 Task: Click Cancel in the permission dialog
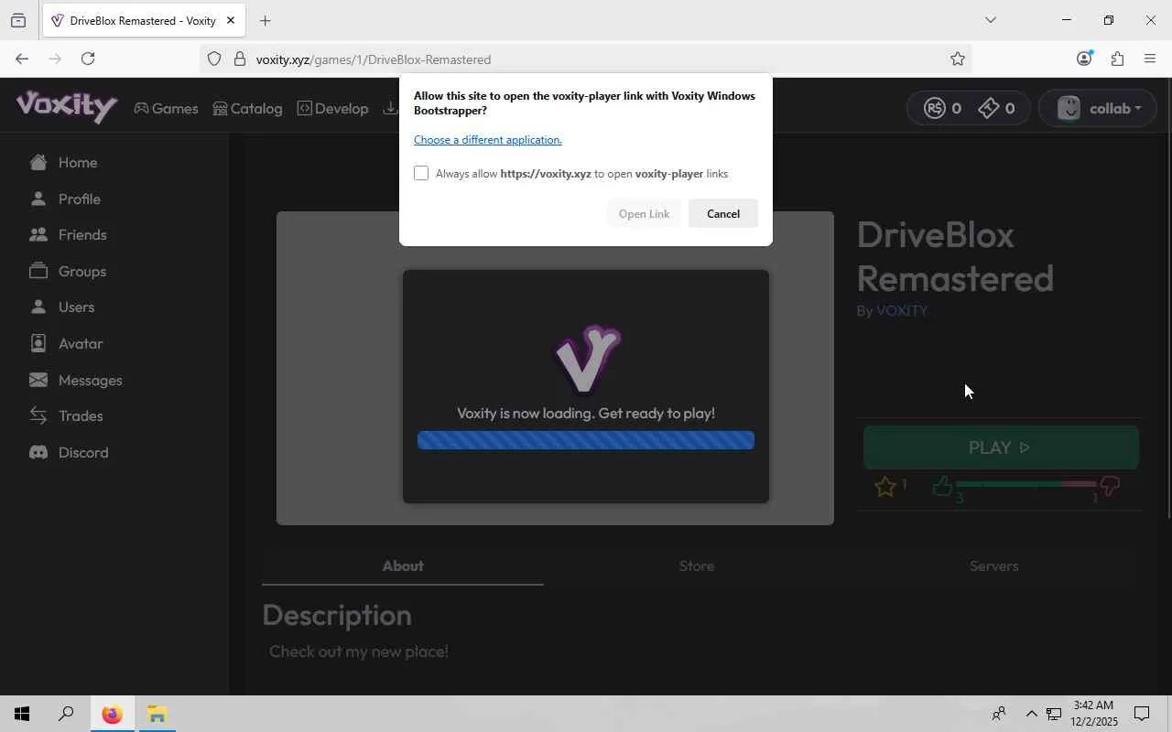pyautogui.click(x=723, y=213)
